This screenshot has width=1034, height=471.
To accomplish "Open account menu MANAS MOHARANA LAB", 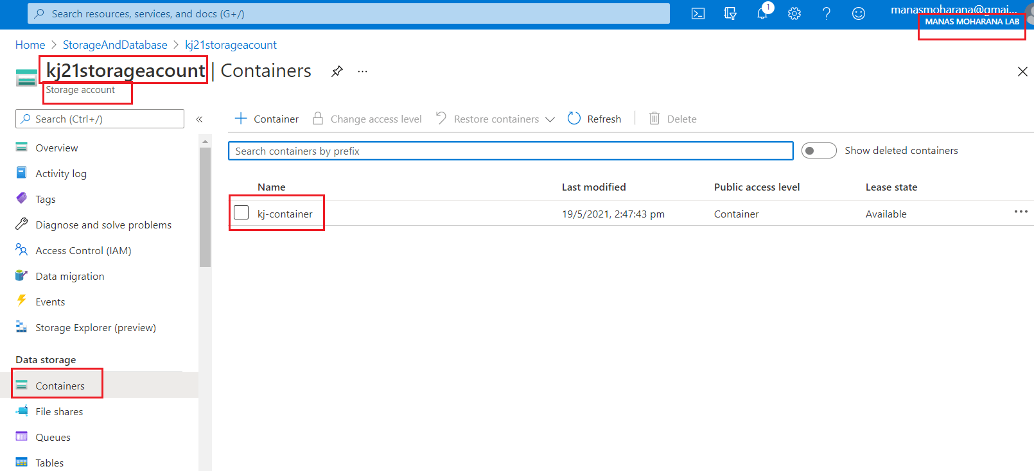I will pyautogui.click(x=972, y=21).
